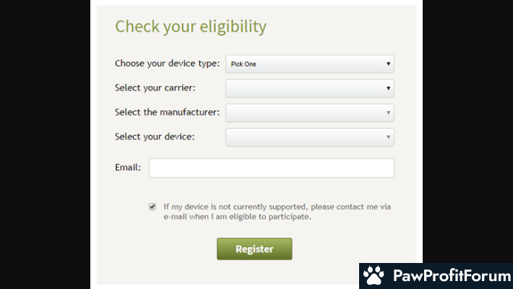
Task: Click the 'Select your carrier:' label
Action: (155, 87)
